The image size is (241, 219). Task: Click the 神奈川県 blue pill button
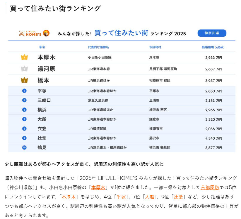click(x=212, y=33)
